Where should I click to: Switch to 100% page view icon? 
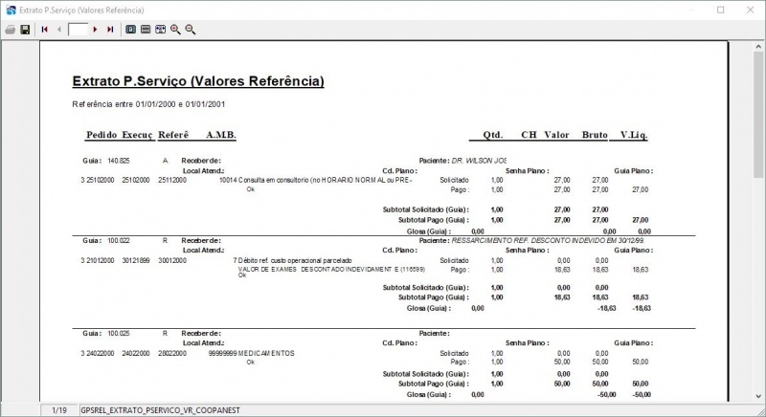[x=146, y=30]
